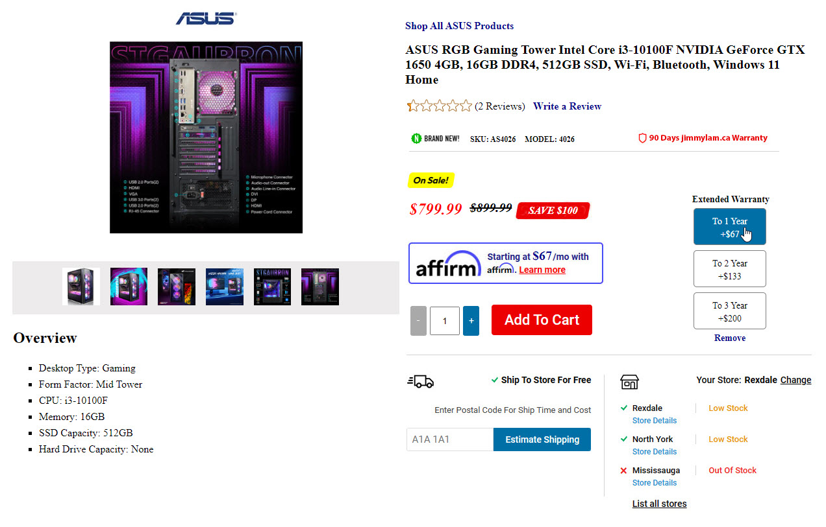Click Write a Review link
The height and width of the screenshot is (527, 826).
[567, 106]
